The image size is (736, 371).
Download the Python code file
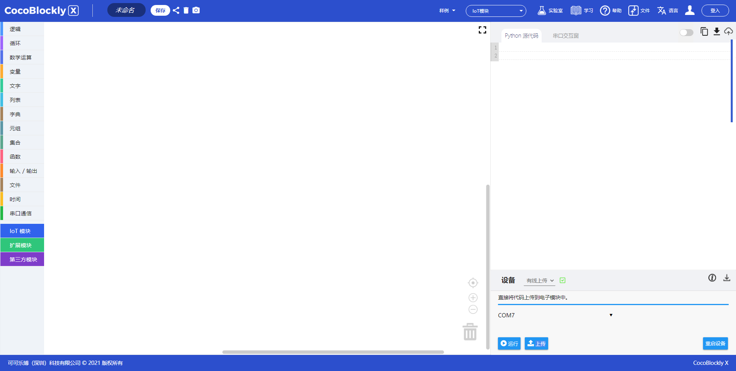pos(716,31)
